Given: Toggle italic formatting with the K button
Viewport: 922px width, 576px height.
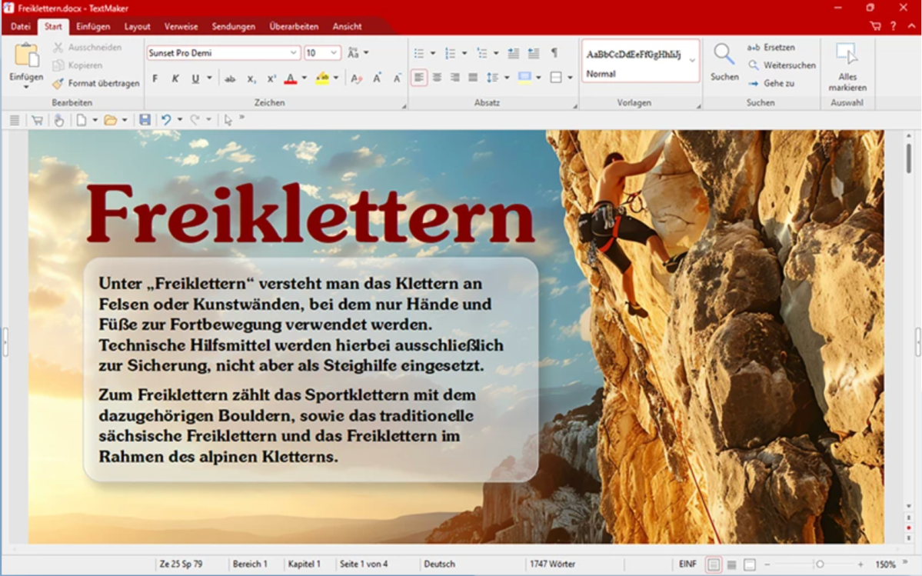Looking at the screenshot, I should [x=175, y=78].
